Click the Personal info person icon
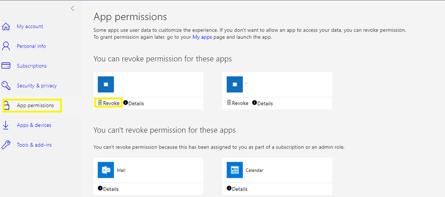Viewport: 445px width, 197px height. [6, 46]
